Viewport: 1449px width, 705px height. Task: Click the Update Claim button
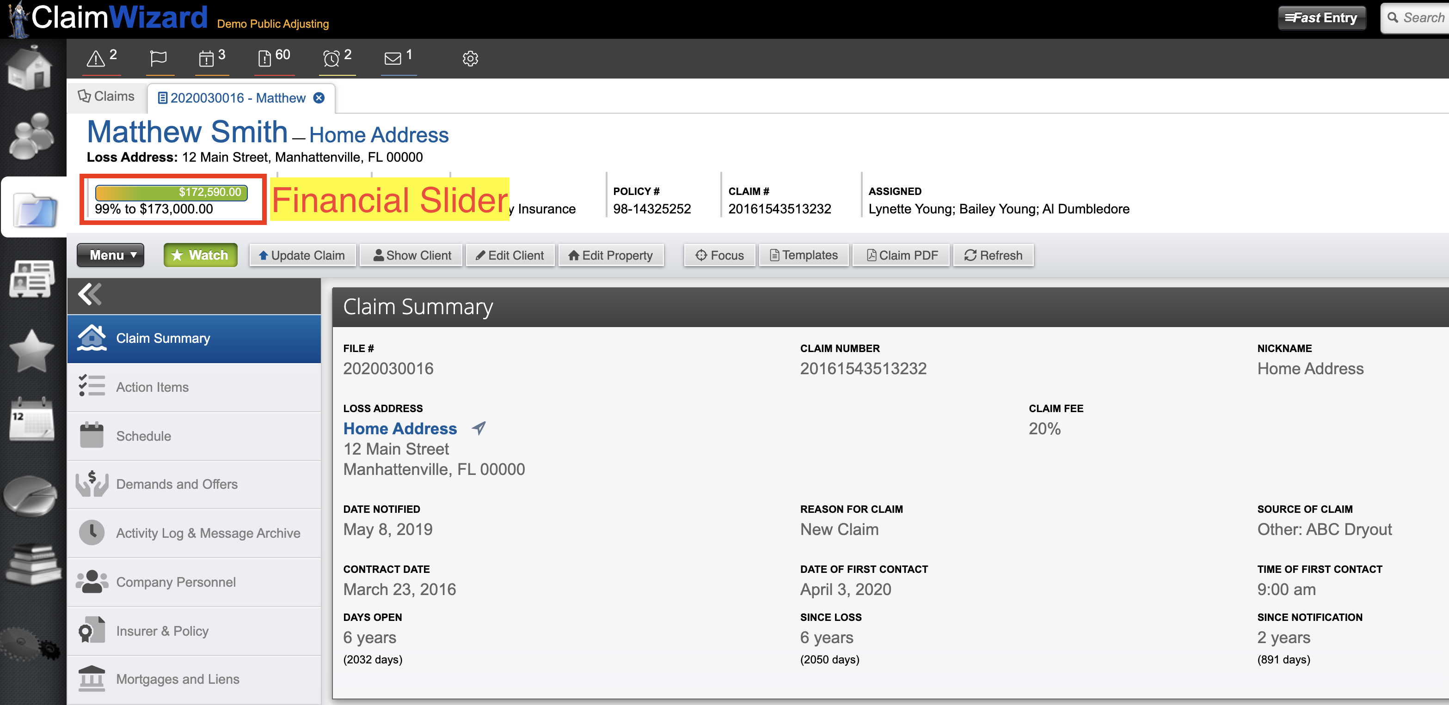pos(302,255)
